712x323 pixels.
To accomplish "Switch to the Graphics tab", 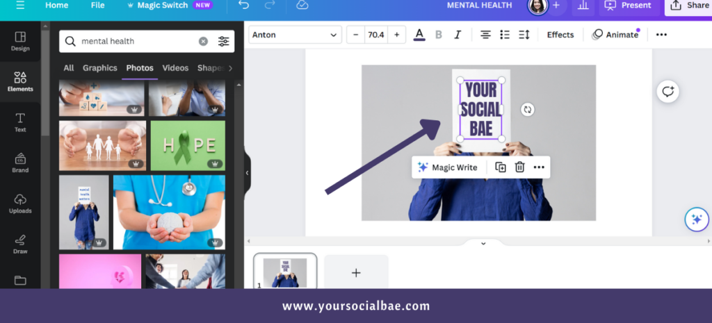I will 100,68.
